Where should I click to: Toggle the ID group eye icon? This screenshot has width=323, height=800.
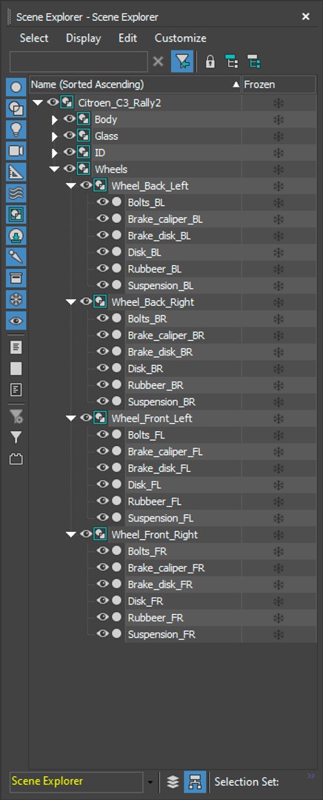[69, 153]
